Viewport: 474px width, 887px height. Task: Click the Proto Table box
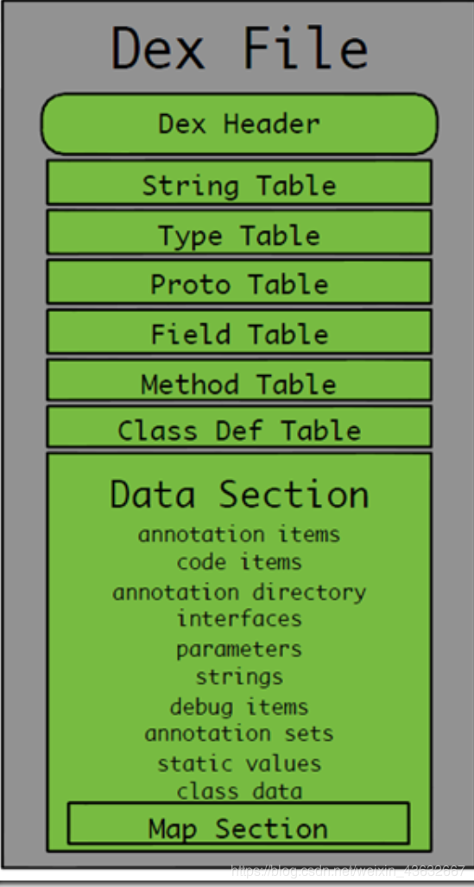point(239,282)
